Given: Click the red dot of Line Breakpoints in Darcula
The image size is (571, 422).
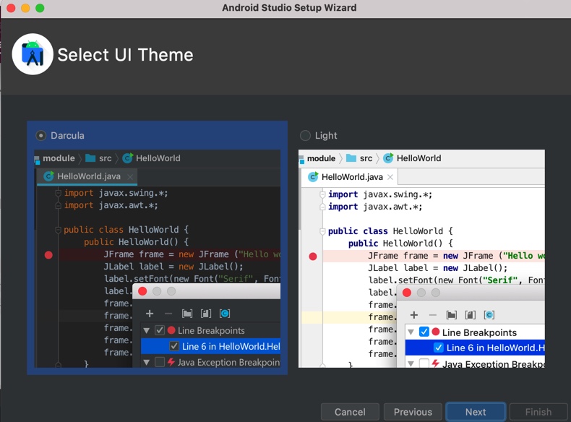Looking at the screenshot, I should click(x=171, y=330).
